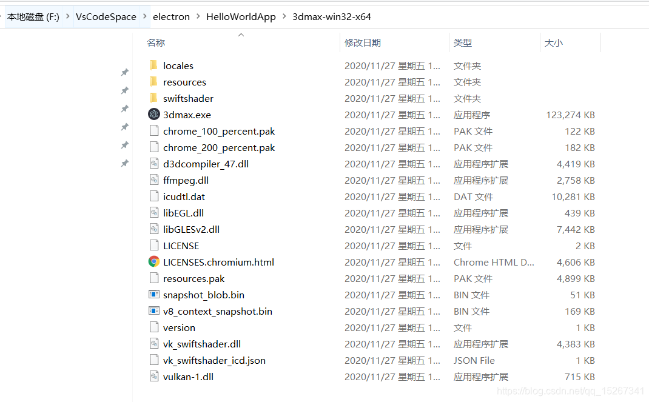Select 3dmax.exe file name
649x402 pixels.
tap(187, 115)
